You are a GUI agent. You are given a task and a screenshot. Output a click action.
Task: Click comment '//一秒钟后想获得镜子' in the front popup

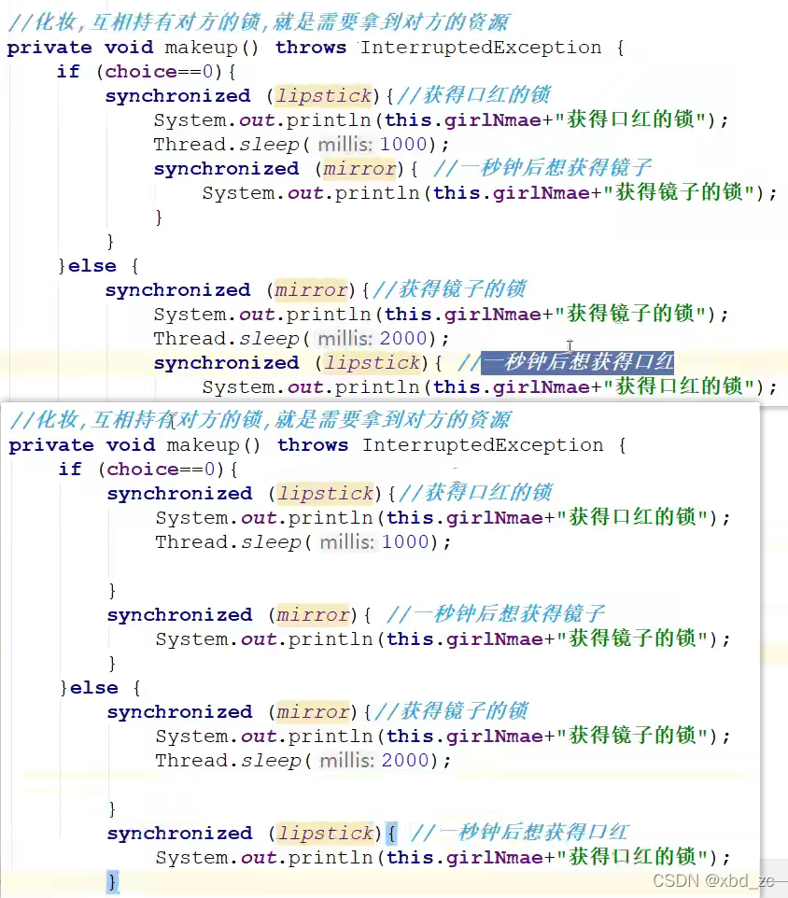coord(496,614)
